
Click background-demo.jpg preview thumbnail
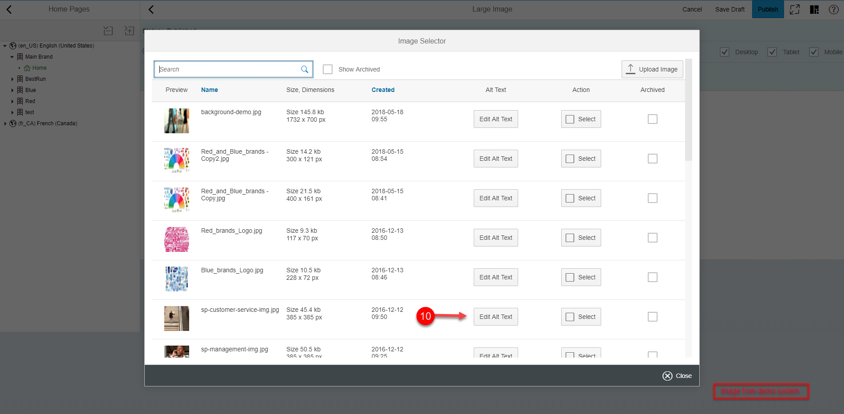click(x=177, y=121)
